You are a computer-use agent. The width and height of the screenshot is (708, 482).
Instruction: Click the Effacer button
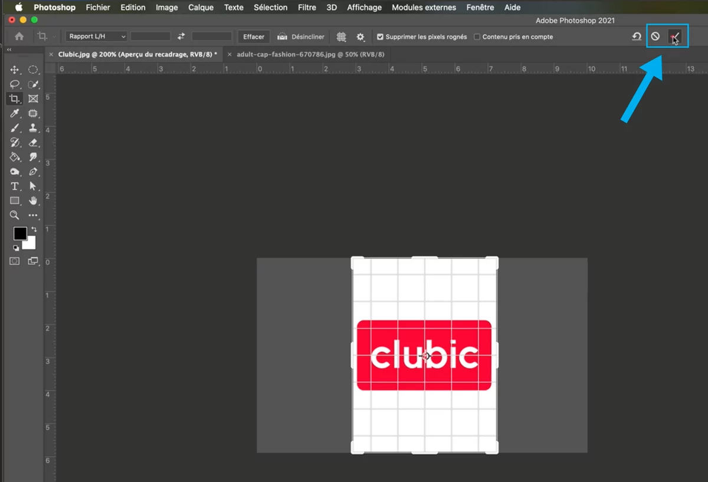[x=254, y=37]
